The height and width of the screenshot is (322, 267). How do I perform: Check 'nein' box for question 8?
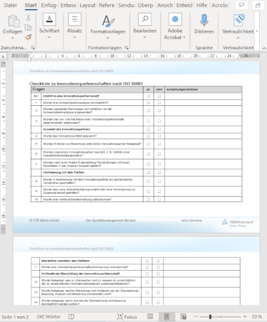(159, 181)
